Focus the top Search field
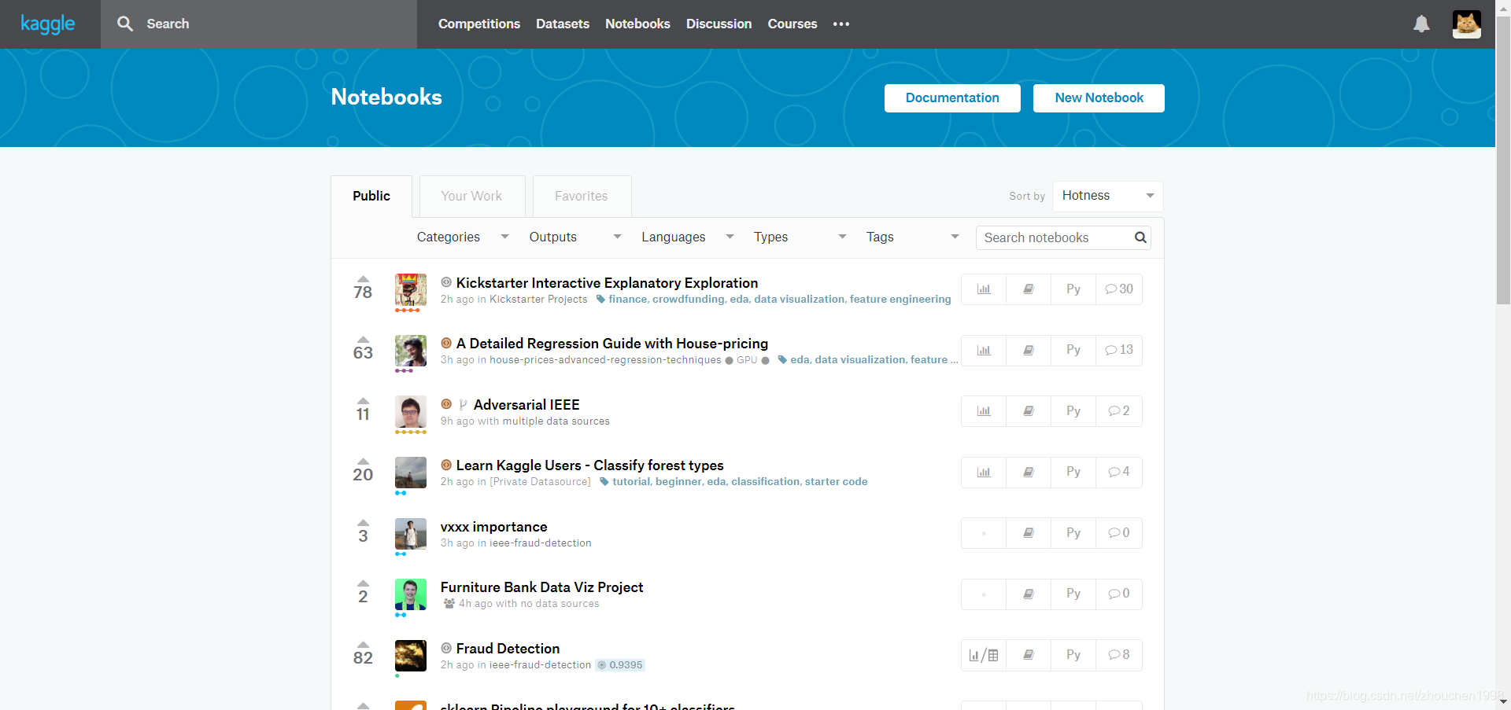 tap(259, 24)
